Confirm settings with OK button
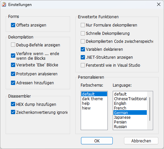This screenshot has height=149, width=164. pos(97,141)
